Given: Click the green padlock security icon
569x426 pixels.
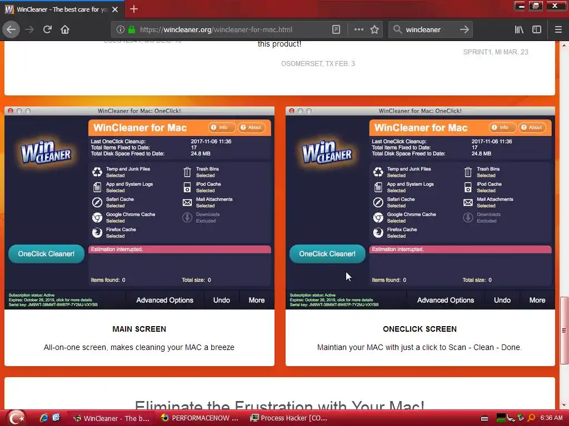Looking at the screenshot, I should [132, 30].
